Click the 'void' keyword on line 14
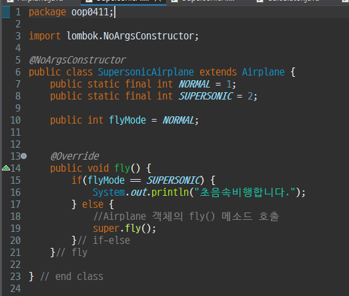Image resolution: width=349 pixels, height=296 pixels. coord(98,168)
